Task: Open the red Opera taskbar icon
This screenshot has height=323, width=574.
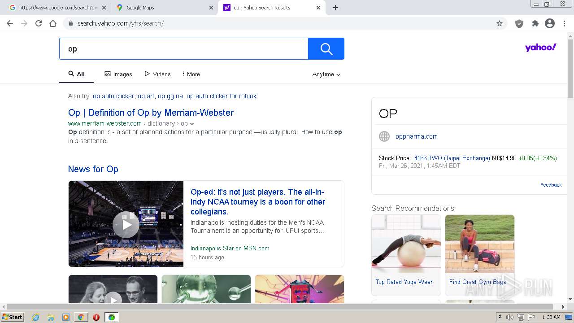Action: pos(96,317)
